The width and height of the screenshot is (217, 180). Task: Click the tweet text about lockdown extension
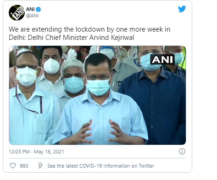[89, 33]
